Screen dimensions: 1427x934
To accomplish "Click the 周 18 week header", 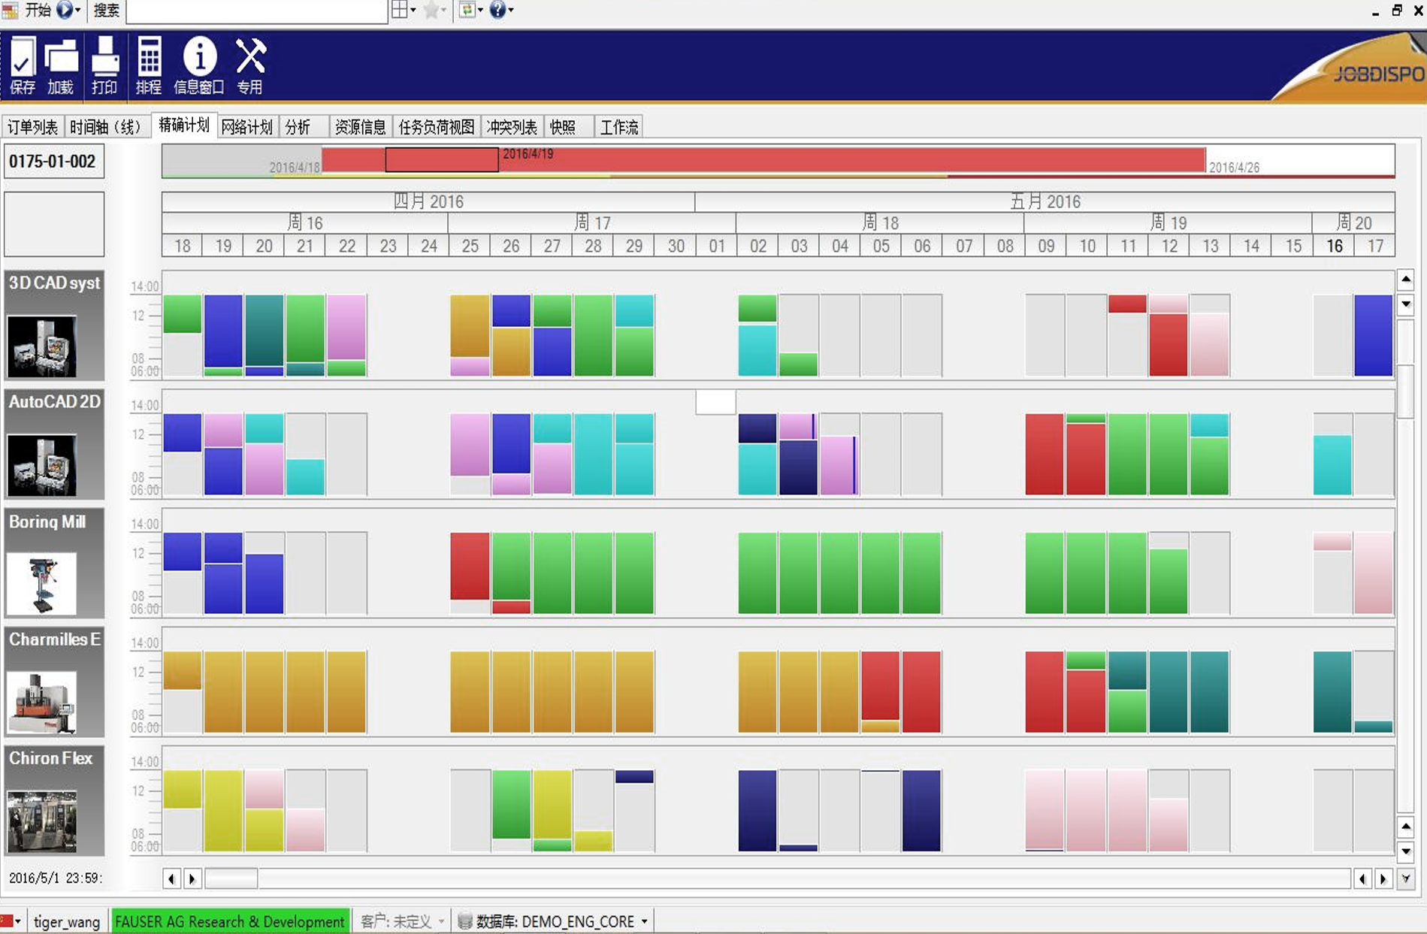I will [880, 222].
